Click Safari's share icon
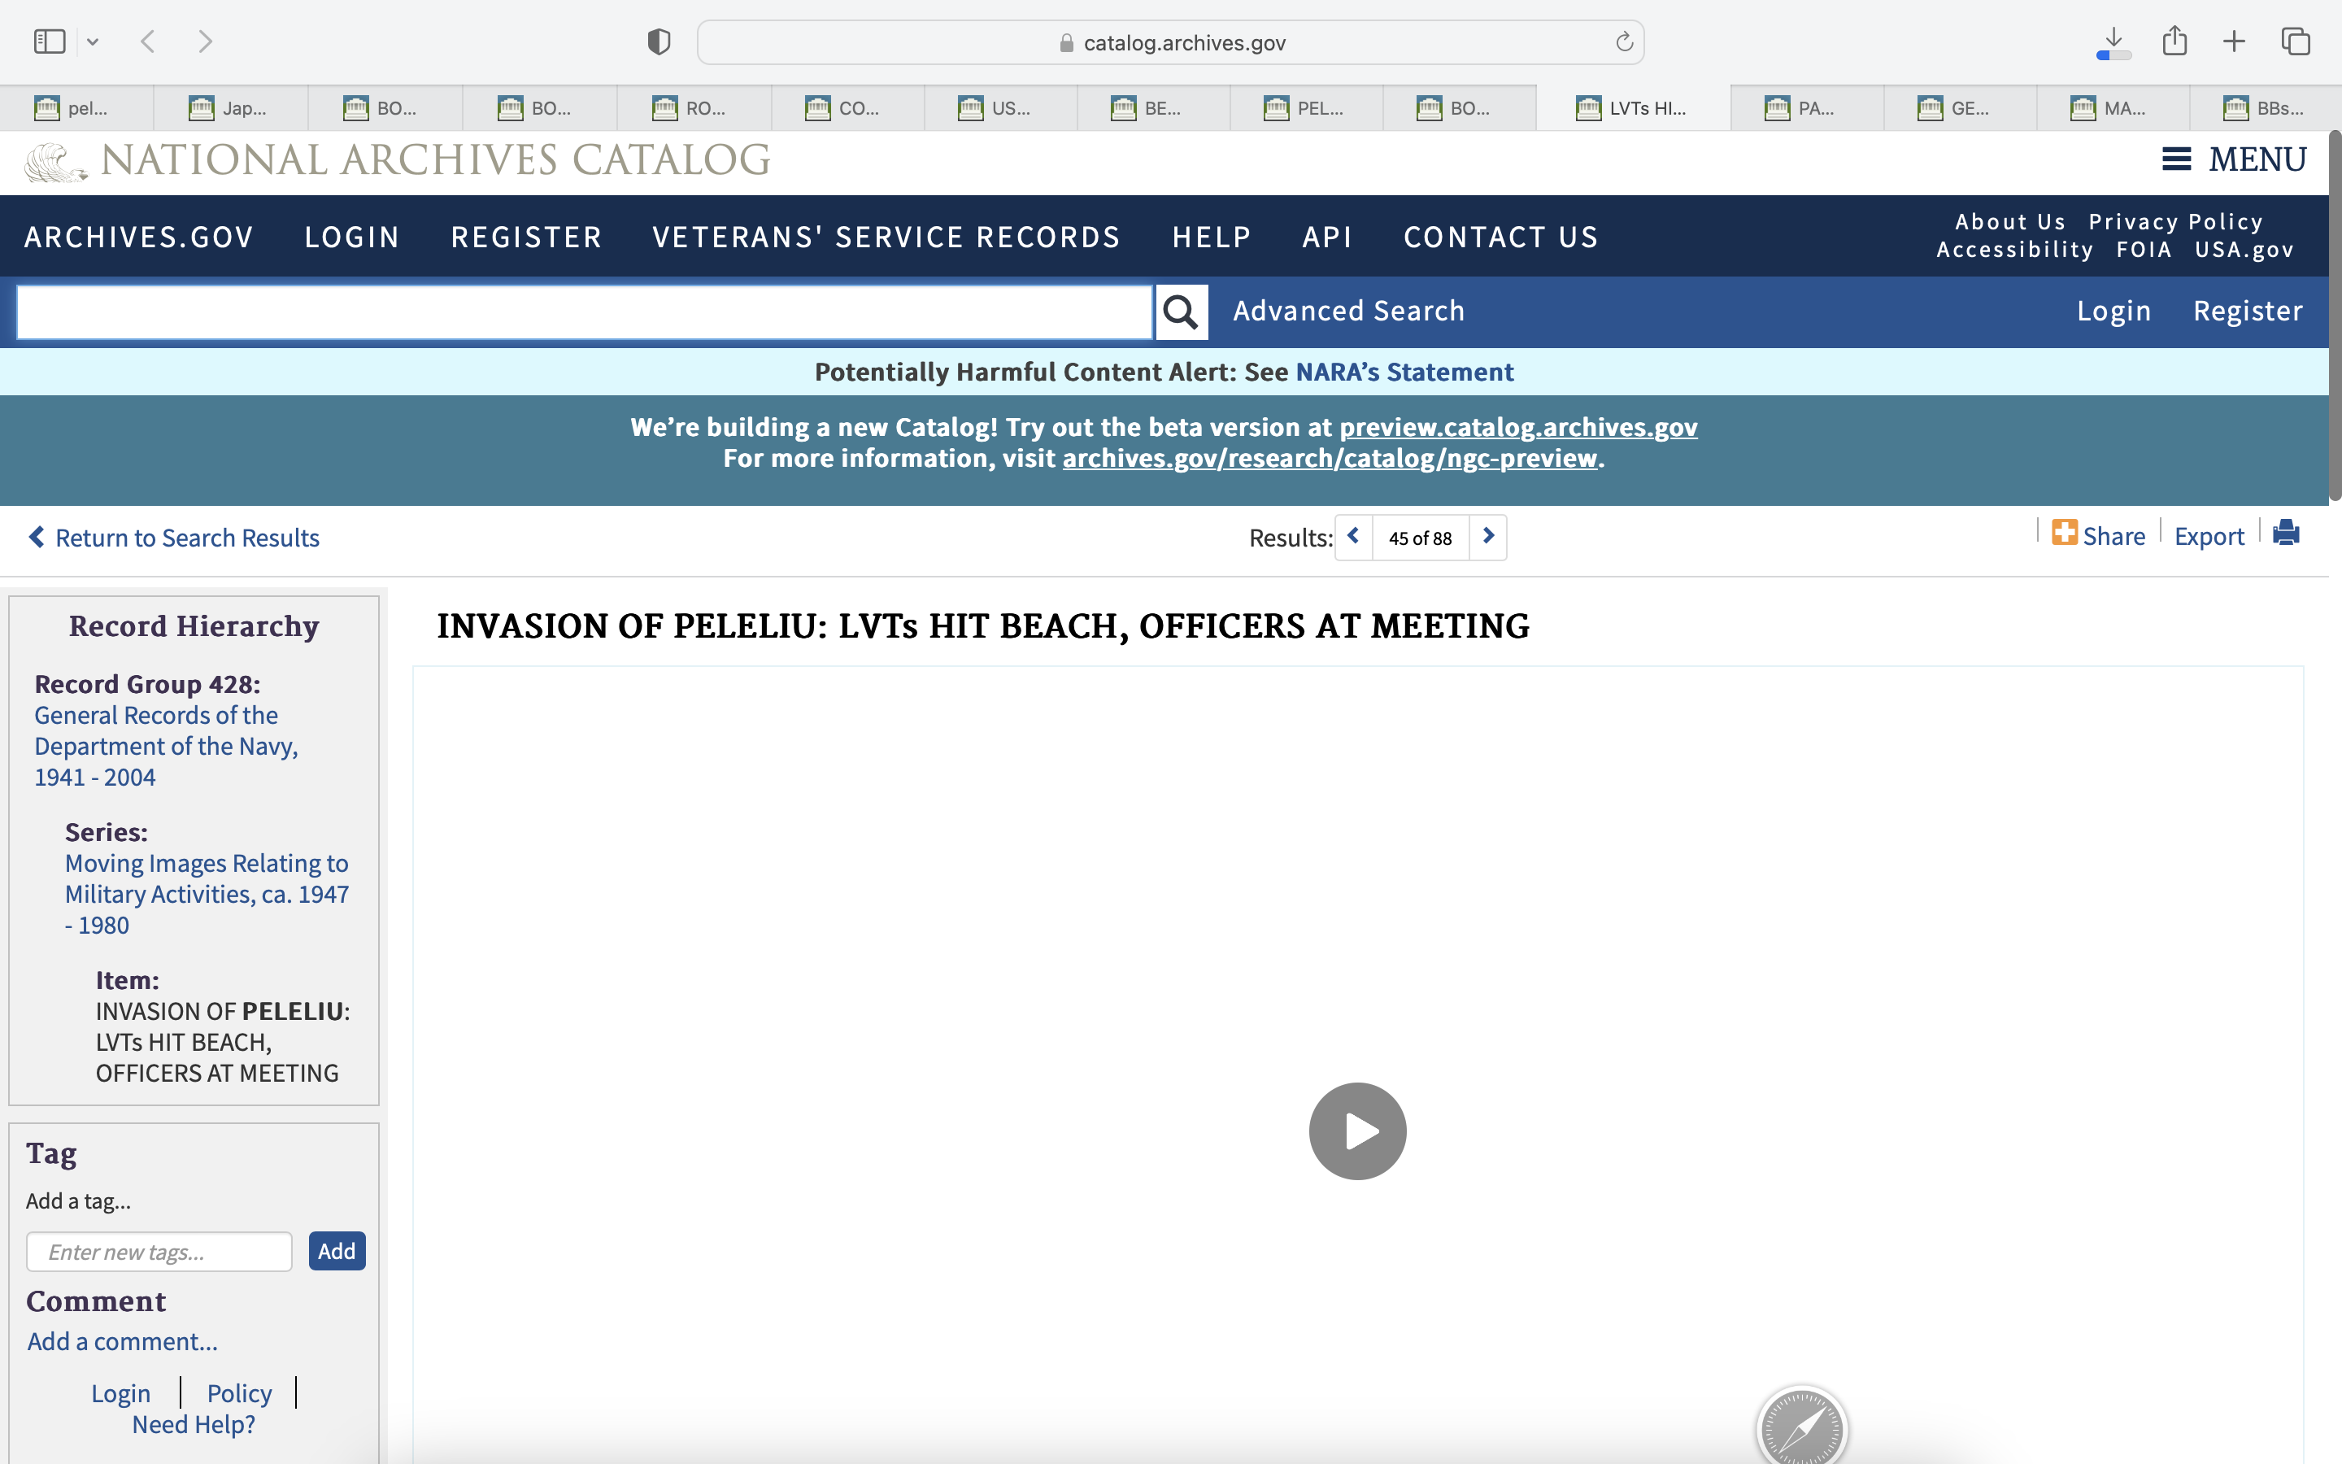The height and width of the screenshot is (1464, 2342). 2174,41
